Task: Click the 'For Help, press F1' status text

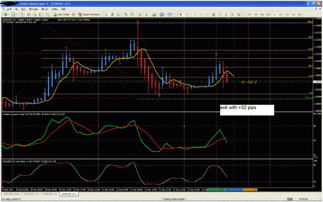Action: coord(11,199)
